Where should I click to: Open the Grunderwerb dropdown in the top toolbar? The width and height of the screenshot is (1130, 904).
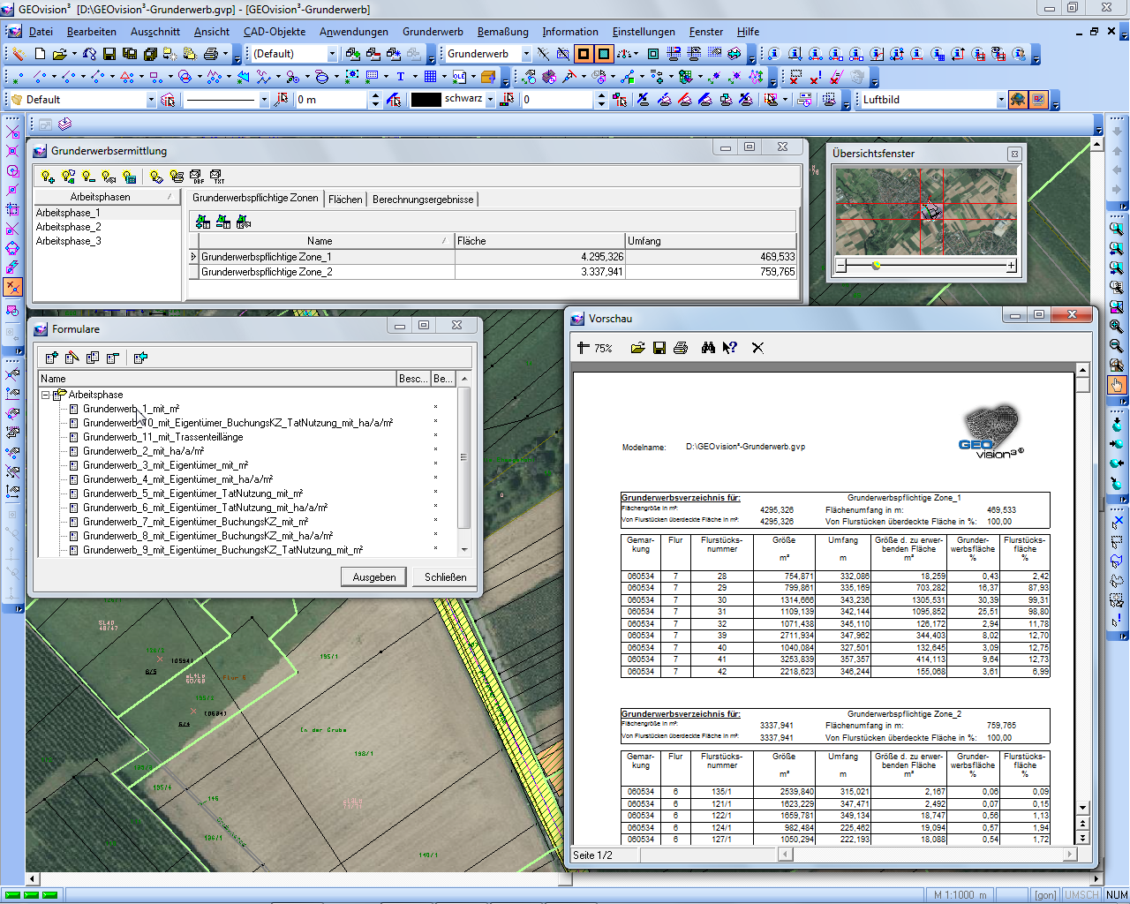(526, 54)
